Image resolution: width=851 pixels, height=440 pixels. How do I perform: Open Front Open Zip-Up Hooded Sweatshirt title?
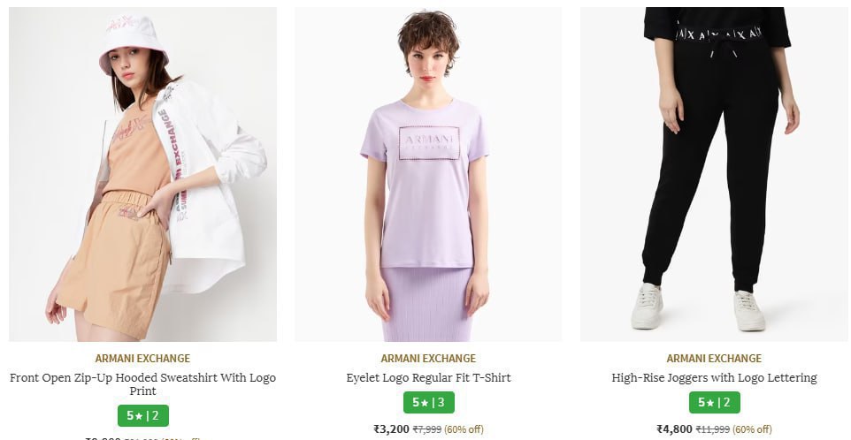pos(142,383)
